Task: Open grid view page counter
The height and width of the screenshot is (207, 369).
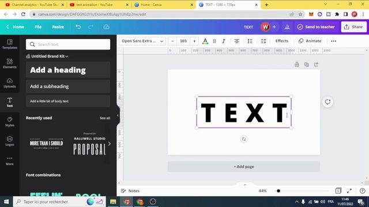Action: (338, 191)
